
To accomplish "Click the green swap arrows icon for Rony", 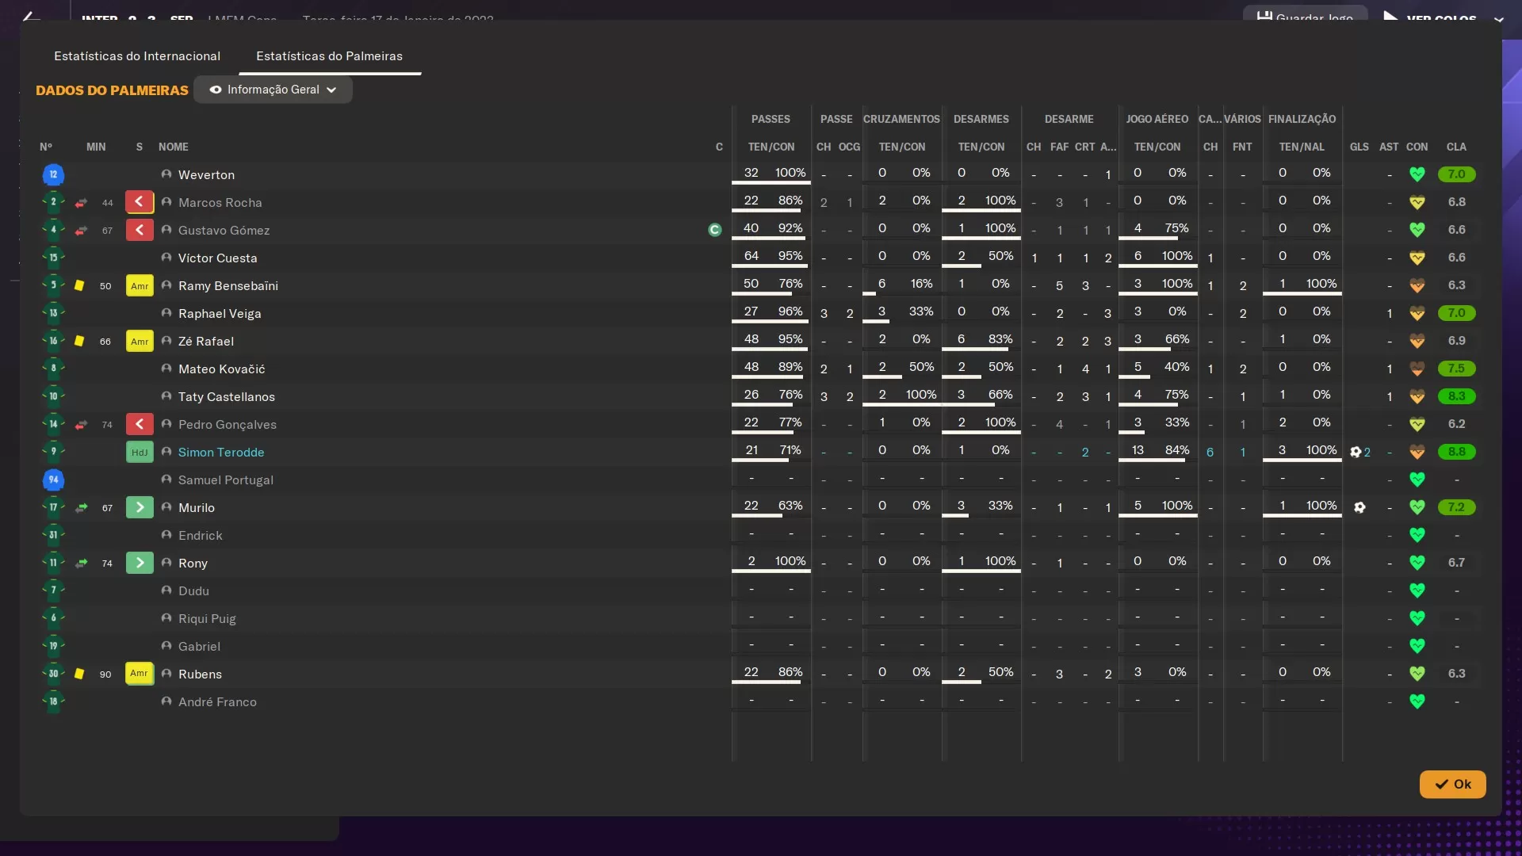I will pos(81,564).
